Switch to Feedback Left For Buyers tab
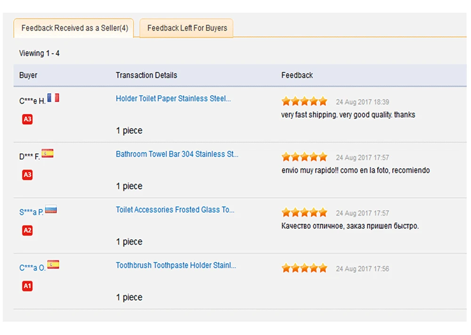The width and height of the screenshot is (471, 335). coord(187,28)
